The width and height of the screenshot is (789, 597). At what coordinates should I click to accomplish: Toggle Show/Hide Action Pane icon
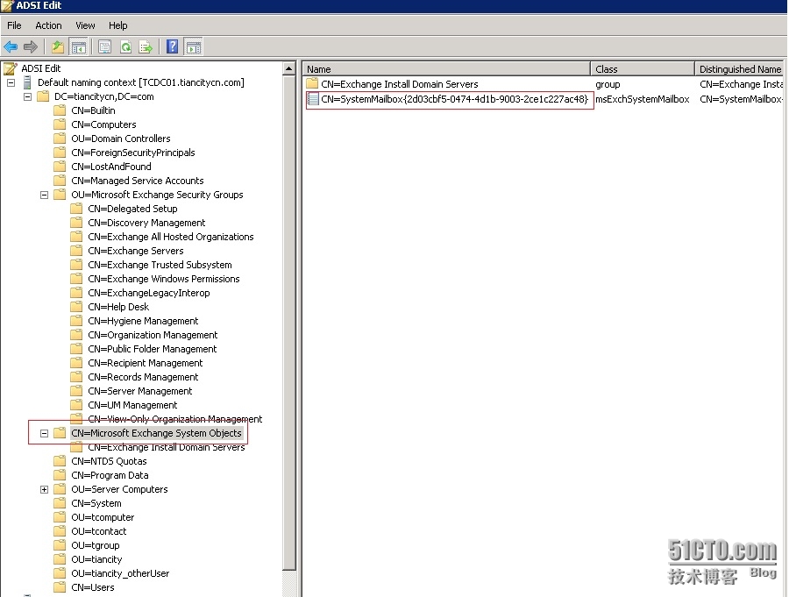[x=194, y=47]
